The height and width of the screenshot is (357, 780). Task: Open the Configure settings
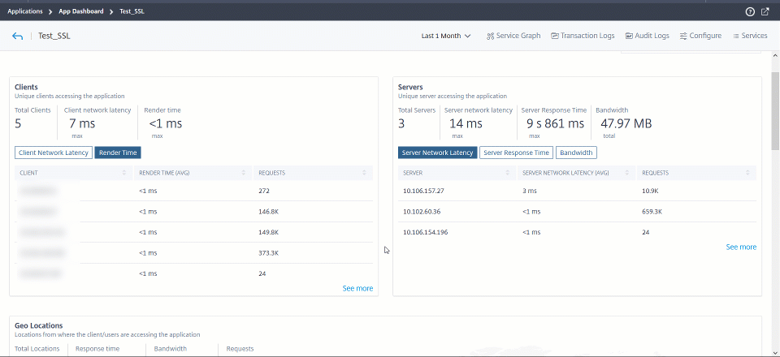pyautogui.click(x=700, y=36)
